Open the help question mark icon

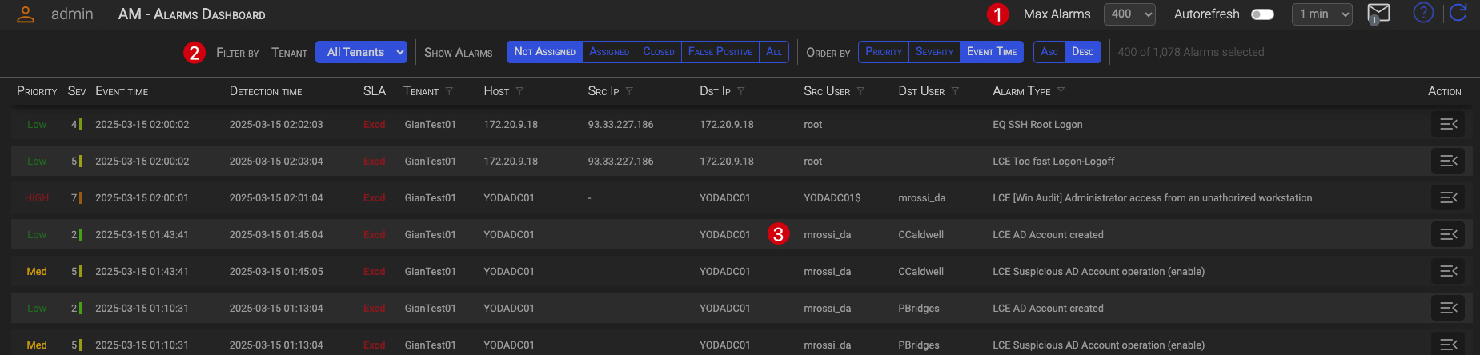(1423, 13)
